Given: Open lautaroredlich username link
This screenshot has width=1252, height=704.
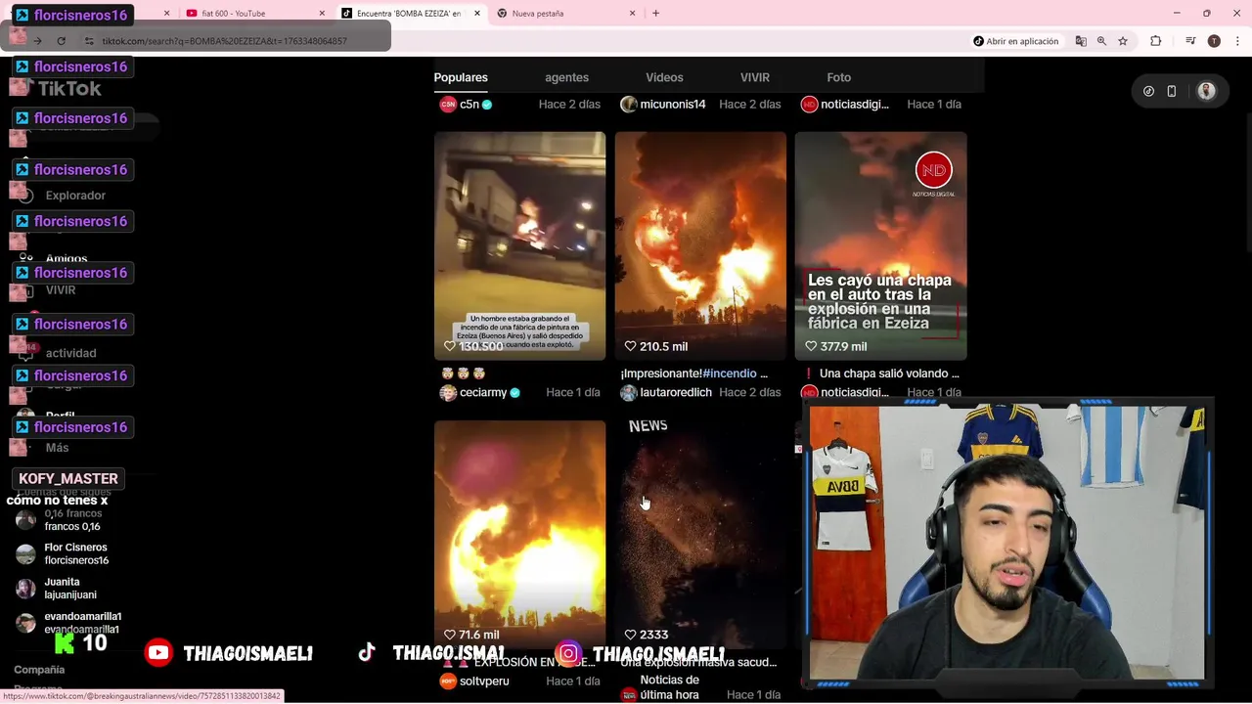Looking at the screenshot, I should 676,392.
